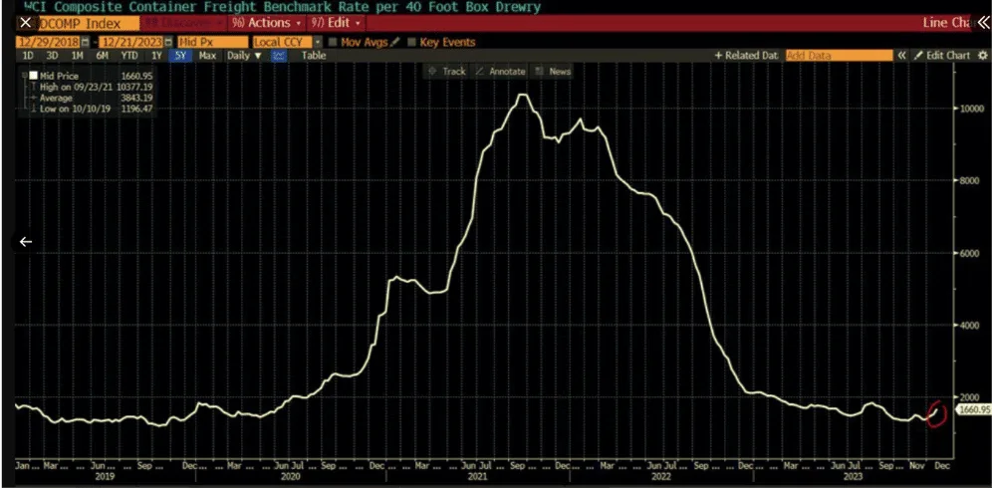Click the Mid Price white color swatch

pos(34,76)
